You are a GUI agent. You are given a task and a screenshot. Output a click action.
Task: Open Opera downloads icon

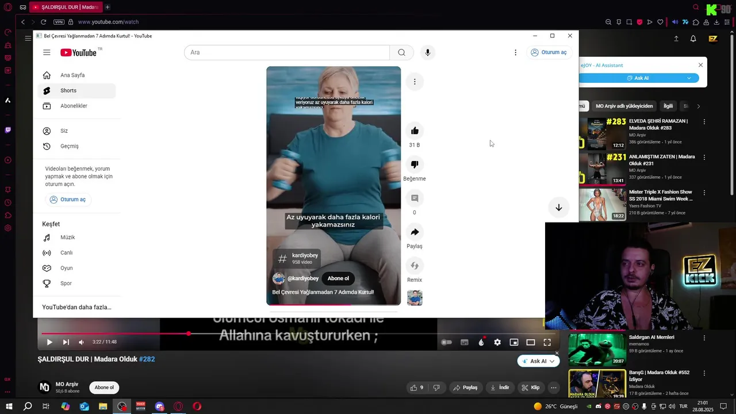[x=717, y=22]
